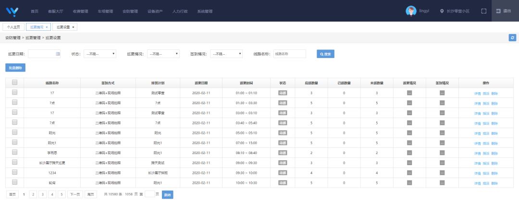Click 删除 for the 轮询 row
519x204 pixels.
[x=494, y=183]
